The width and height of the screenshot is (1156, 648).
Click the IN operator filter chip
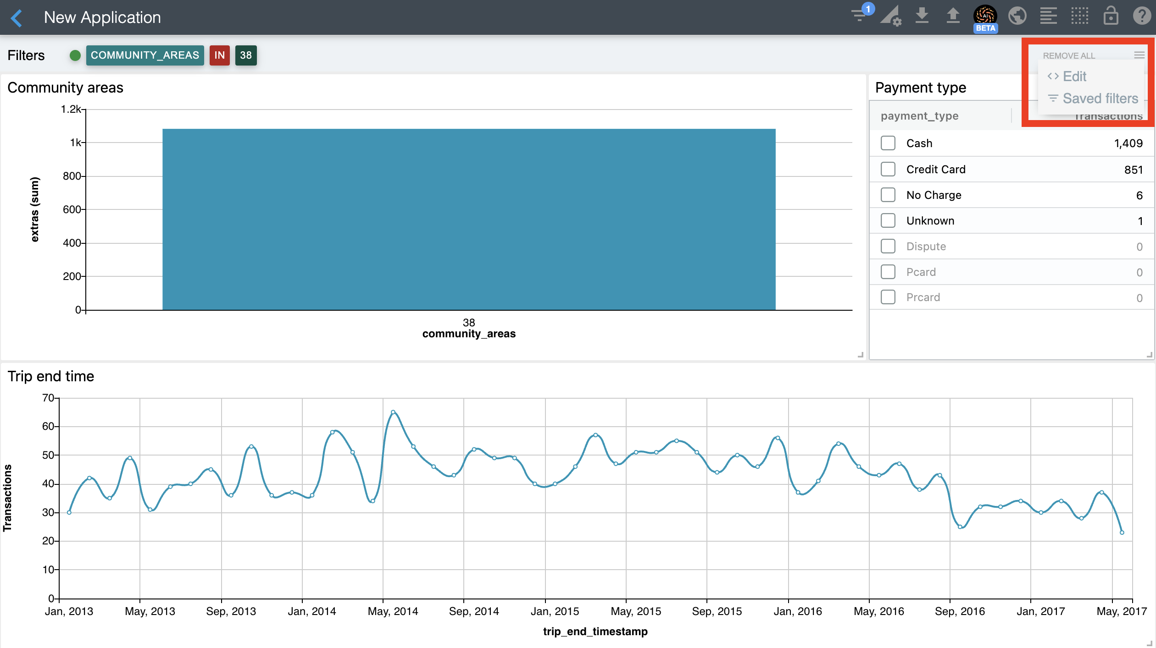point(219,55)
